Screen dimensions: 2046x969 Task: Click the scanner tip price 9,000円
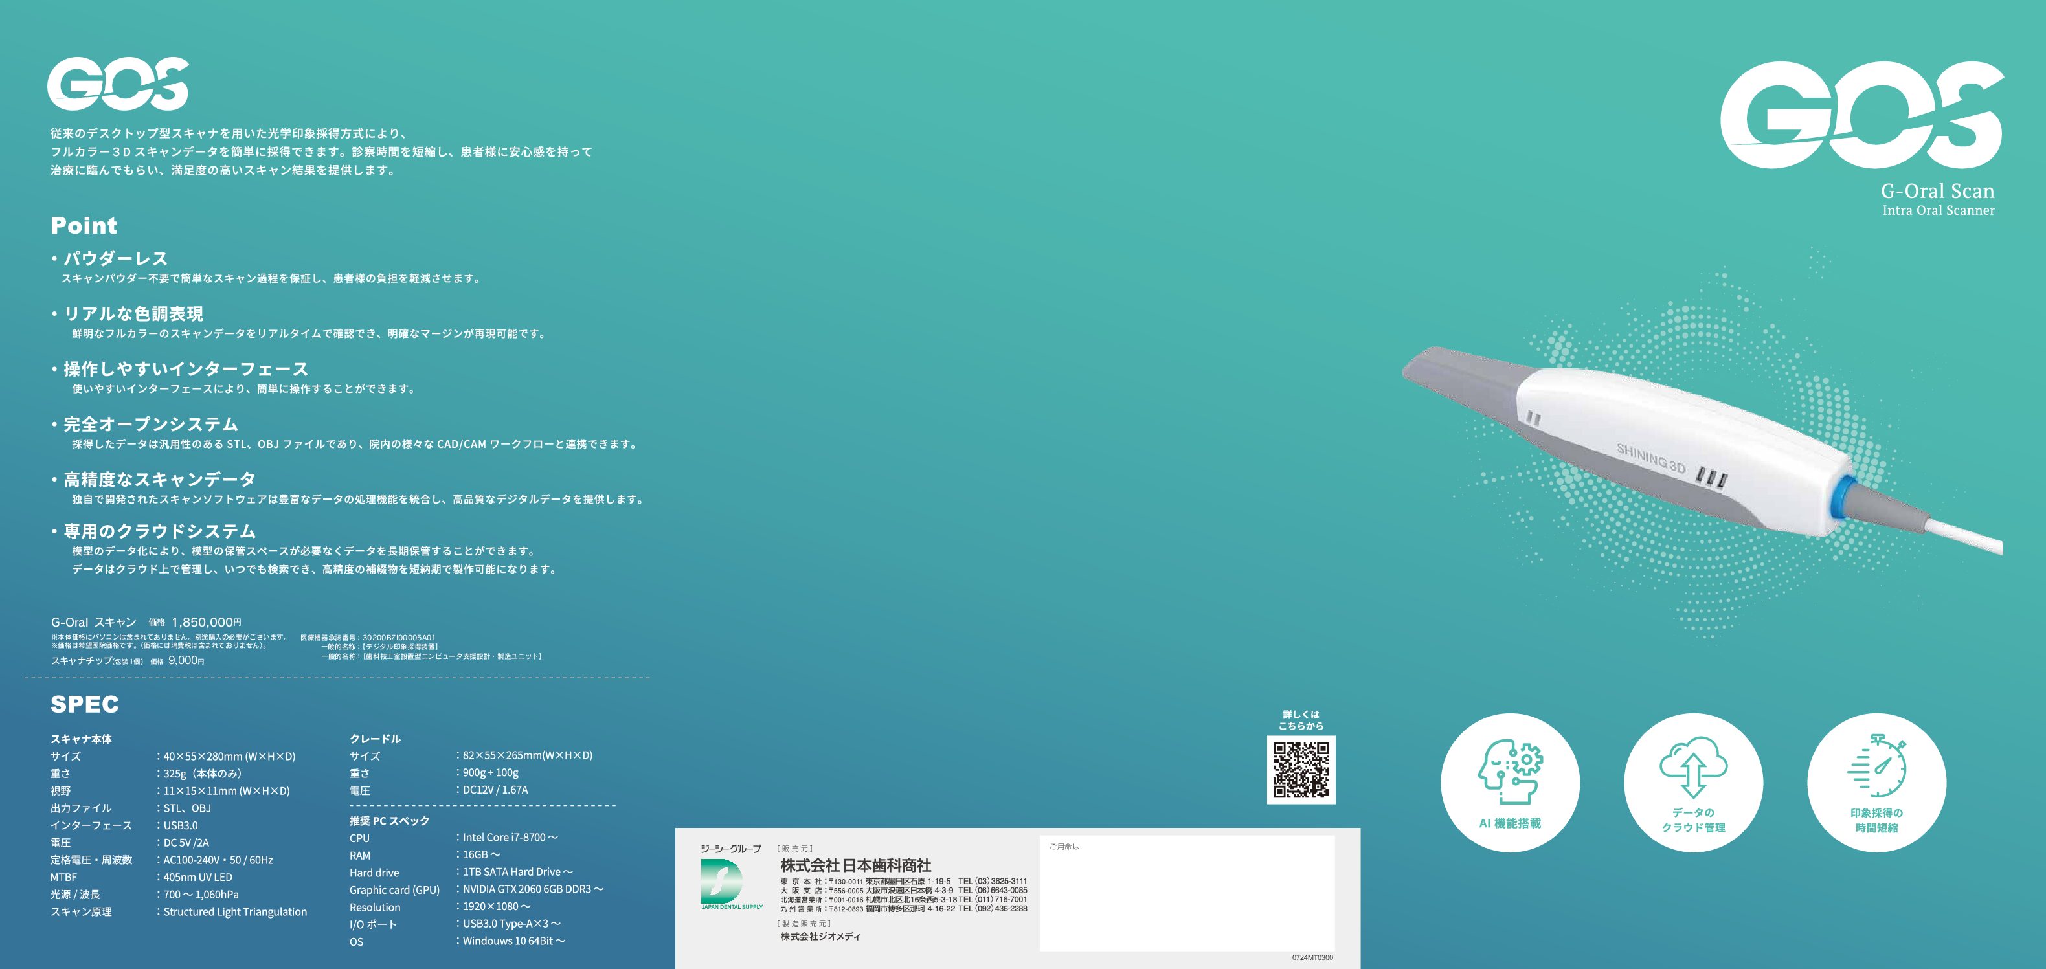pos(186,660)
